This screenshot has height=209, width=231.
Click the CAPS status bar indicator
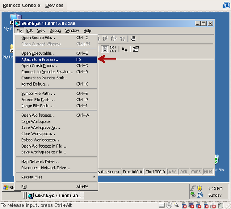pyautogui.click(x=196, y=172)
